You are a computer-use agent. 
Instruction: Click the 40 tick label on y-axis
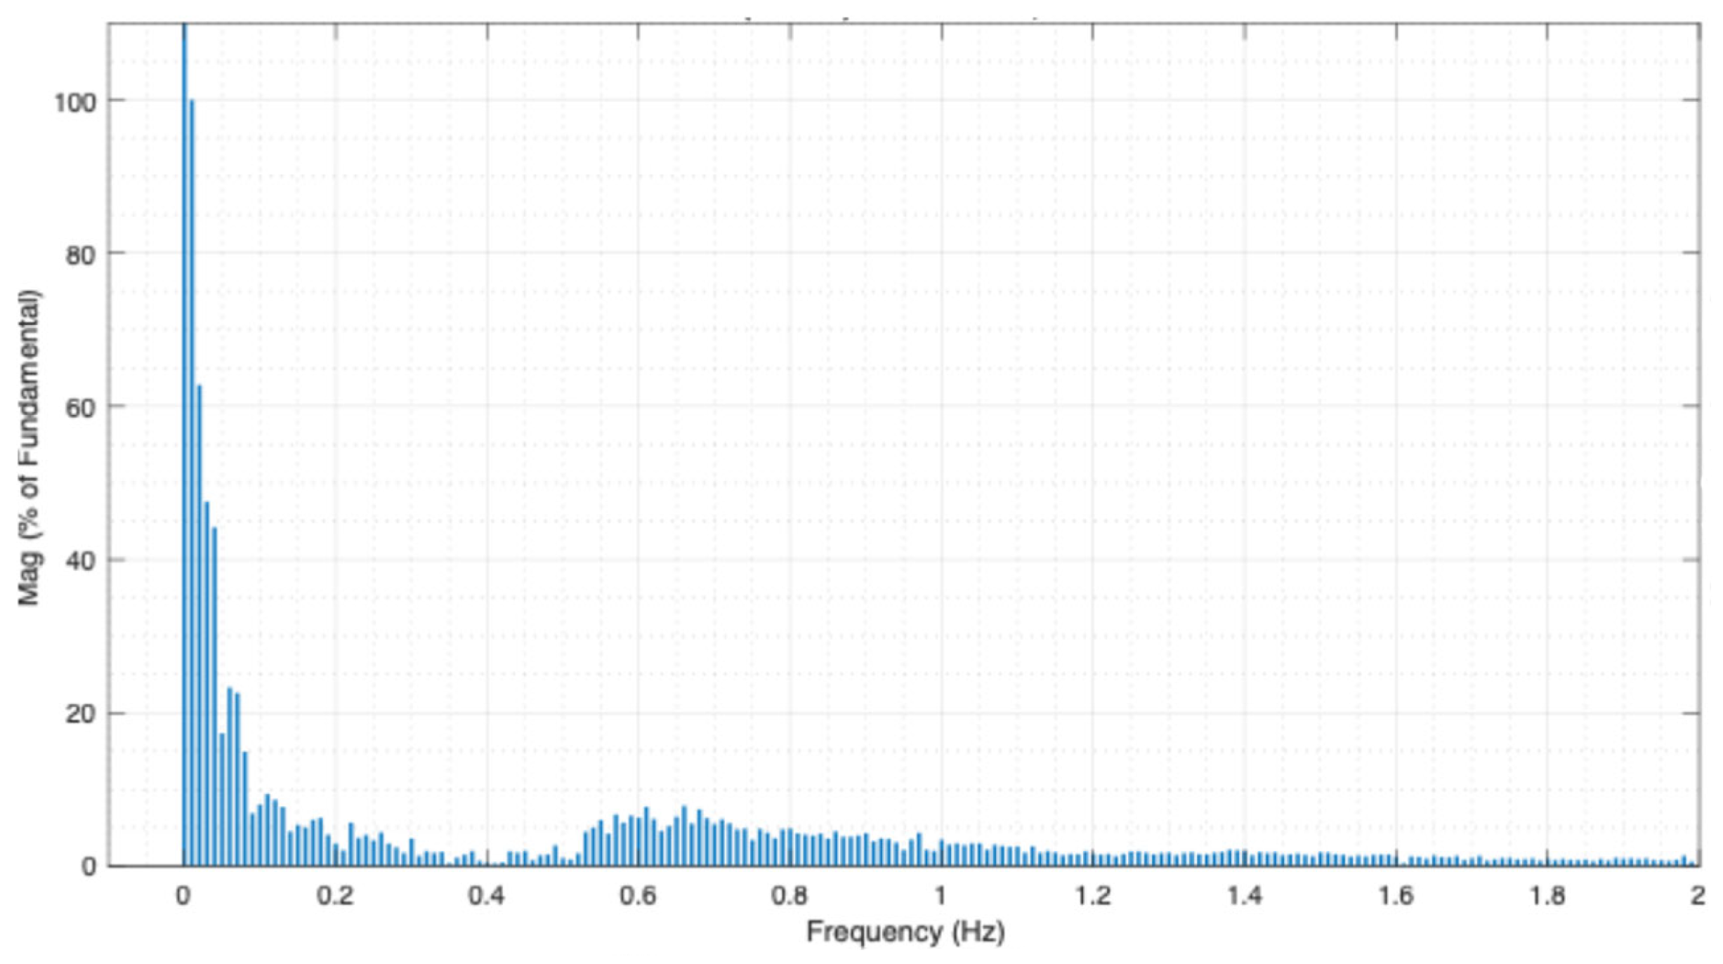[79, 562]
